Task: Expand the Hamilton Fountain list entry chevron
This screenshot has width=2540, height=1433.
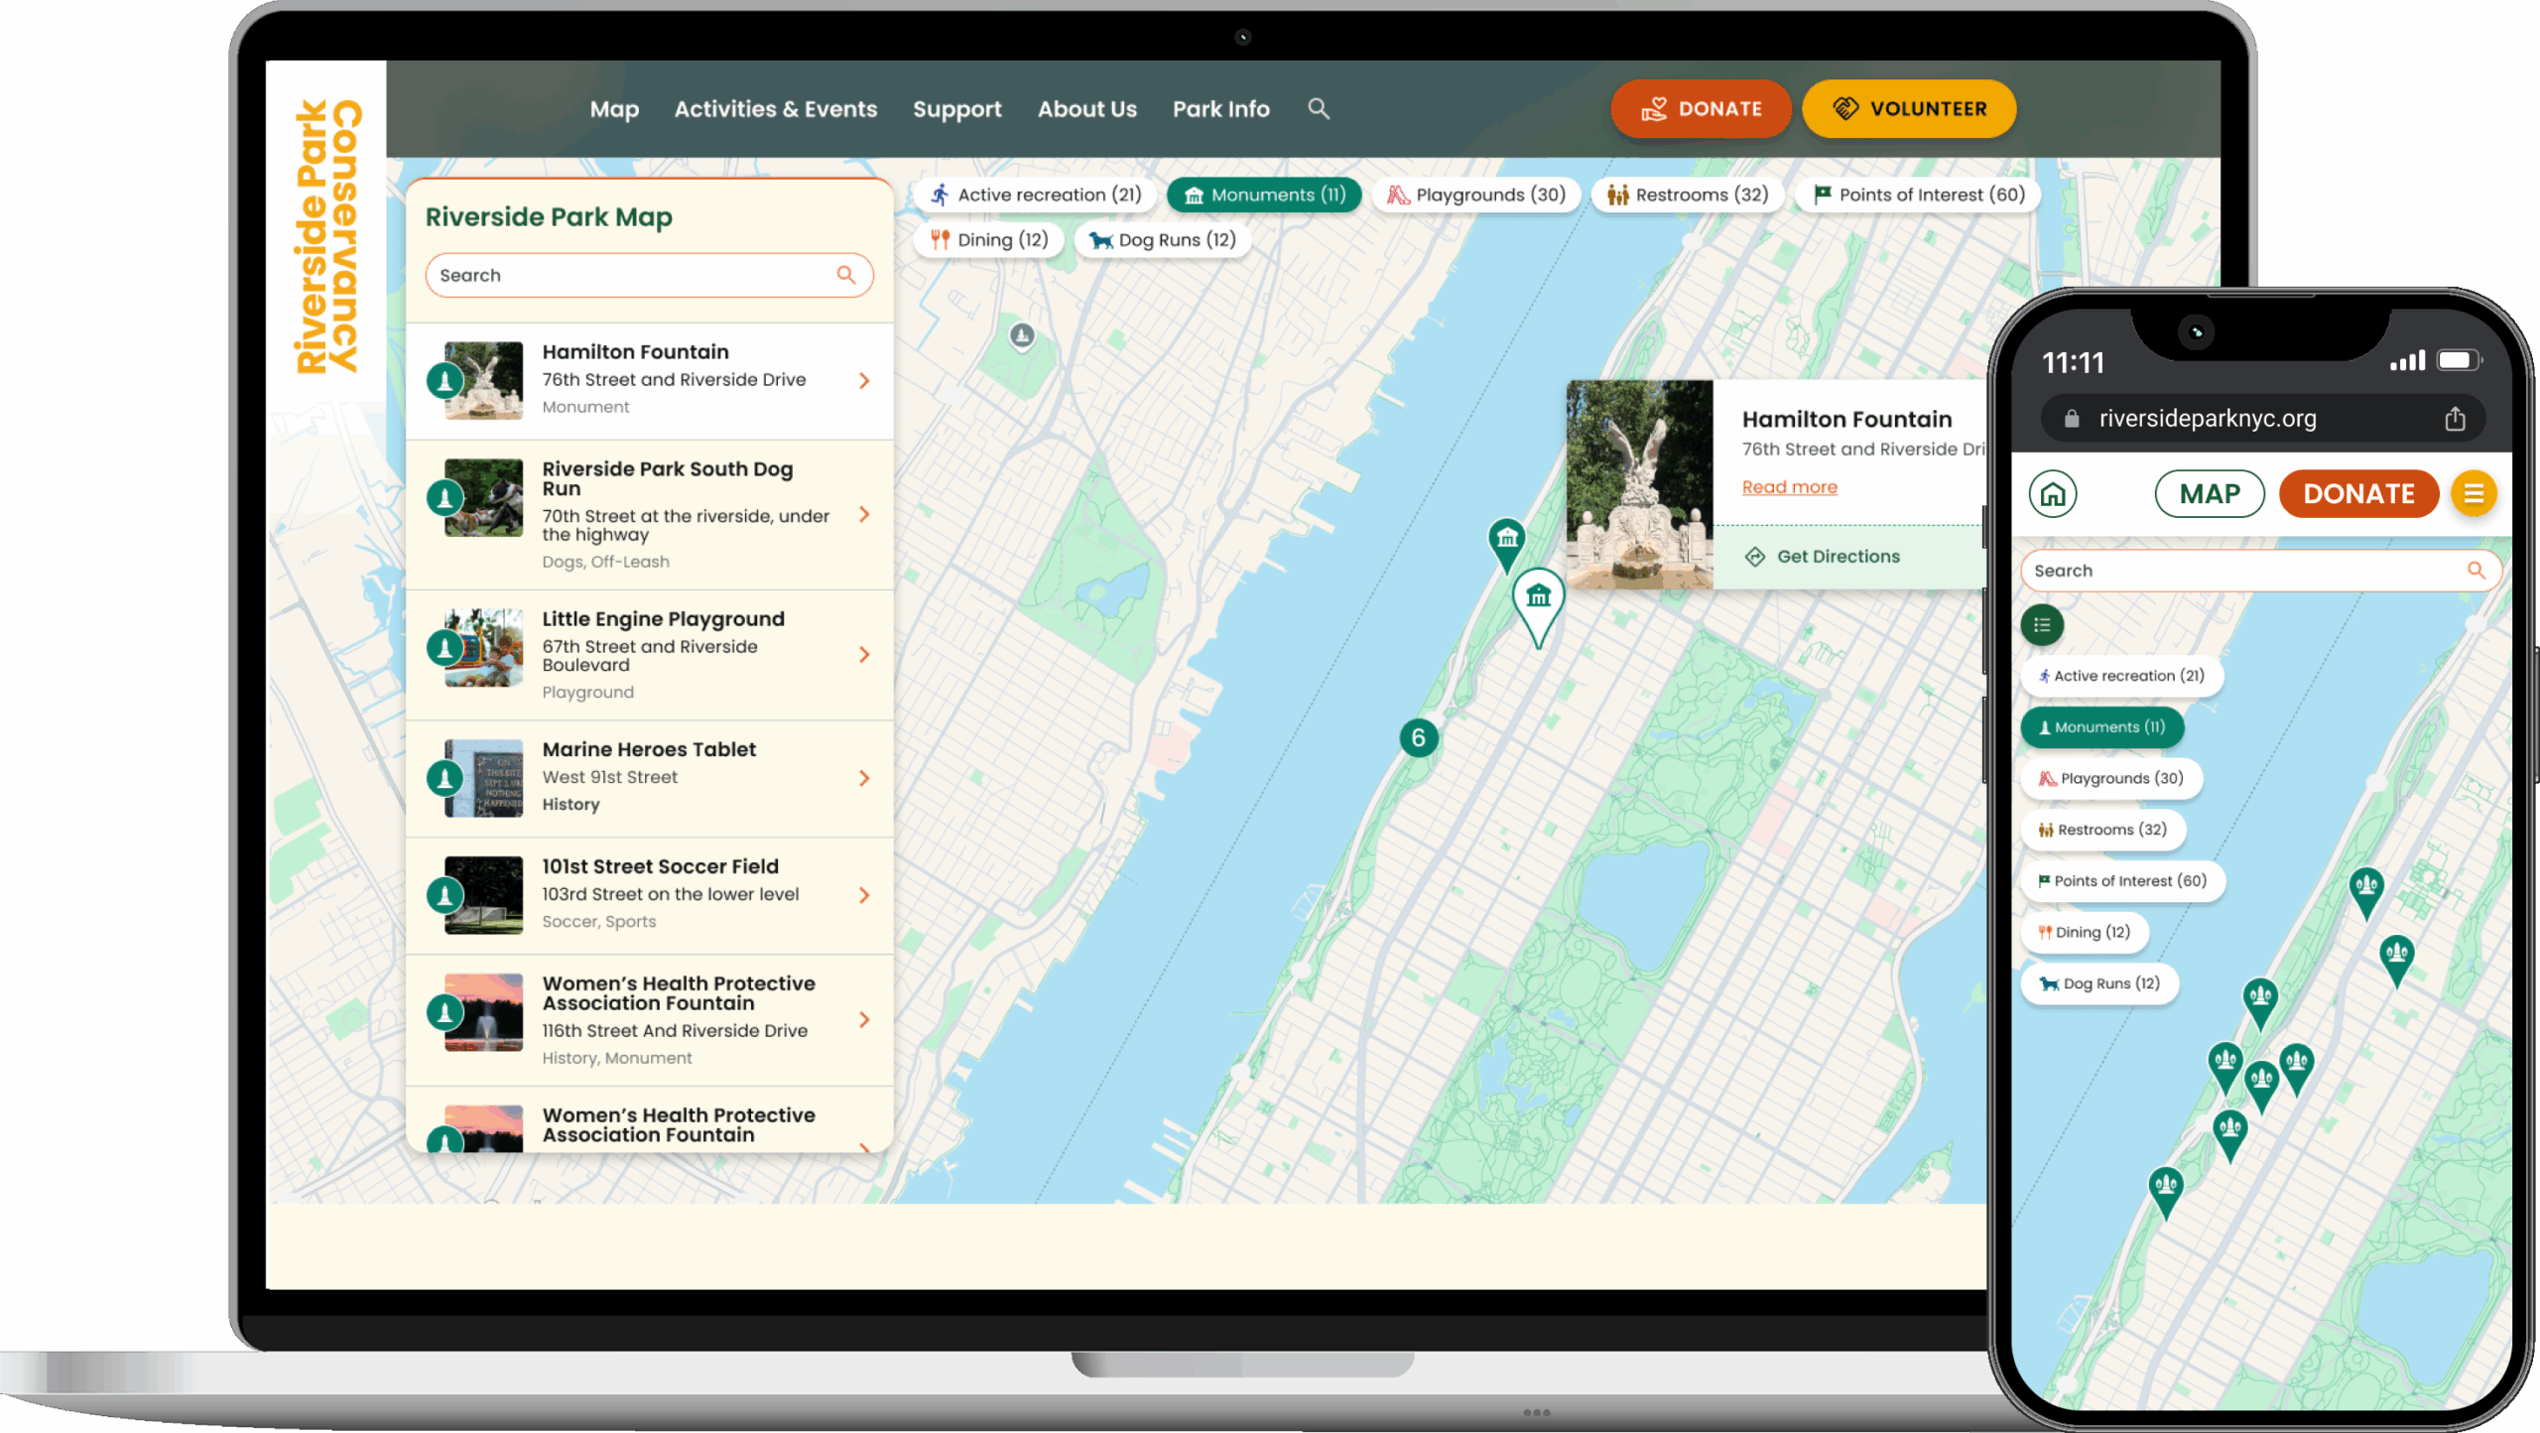Action: [x=864, y=380]
